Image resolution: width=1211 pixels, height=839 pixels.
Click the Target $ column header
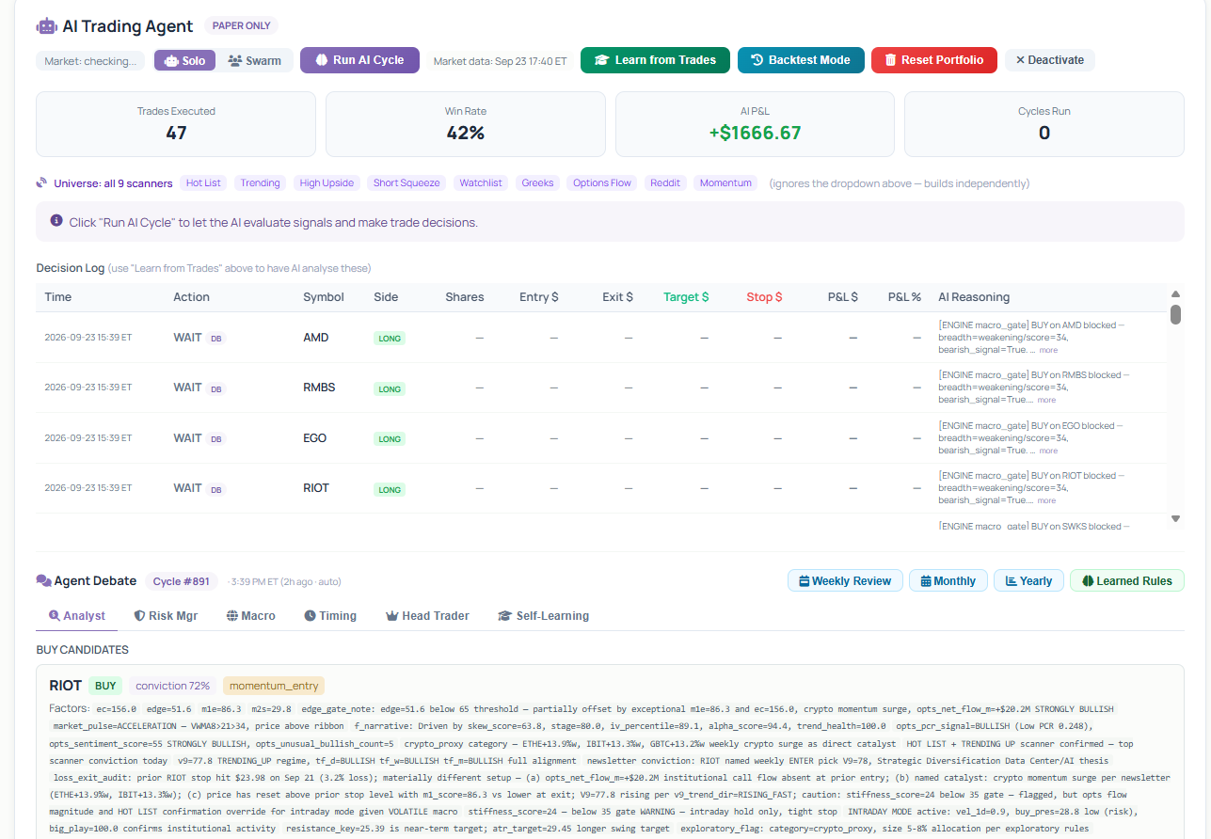coord(686,297)
